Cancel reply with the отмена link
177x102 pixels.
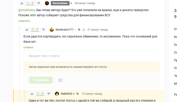point(28,47)
